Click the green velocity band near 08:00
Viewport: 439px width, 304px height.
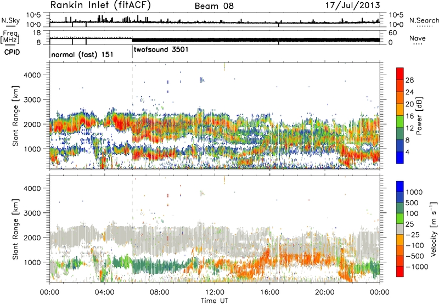click(160, 266)
